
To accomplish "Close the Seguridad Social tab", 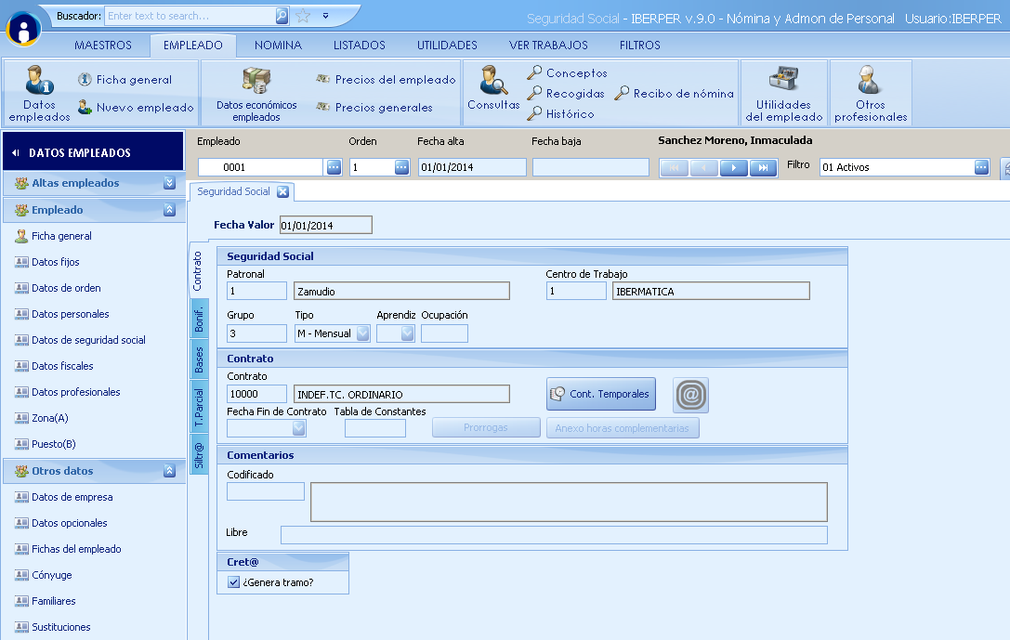I will 282,192.
